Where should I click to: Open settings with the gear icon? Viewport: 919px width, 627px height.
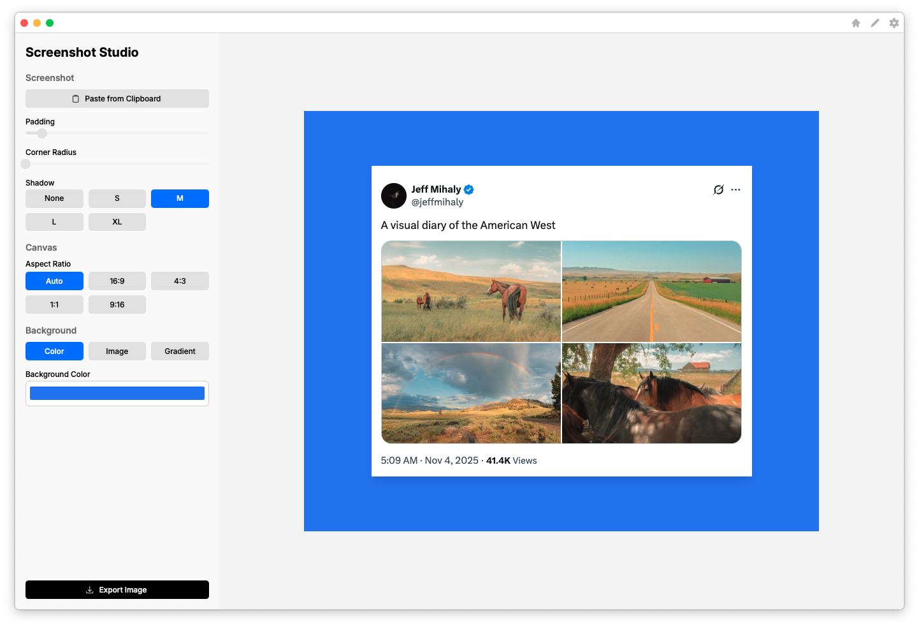[x=894, y=23]
